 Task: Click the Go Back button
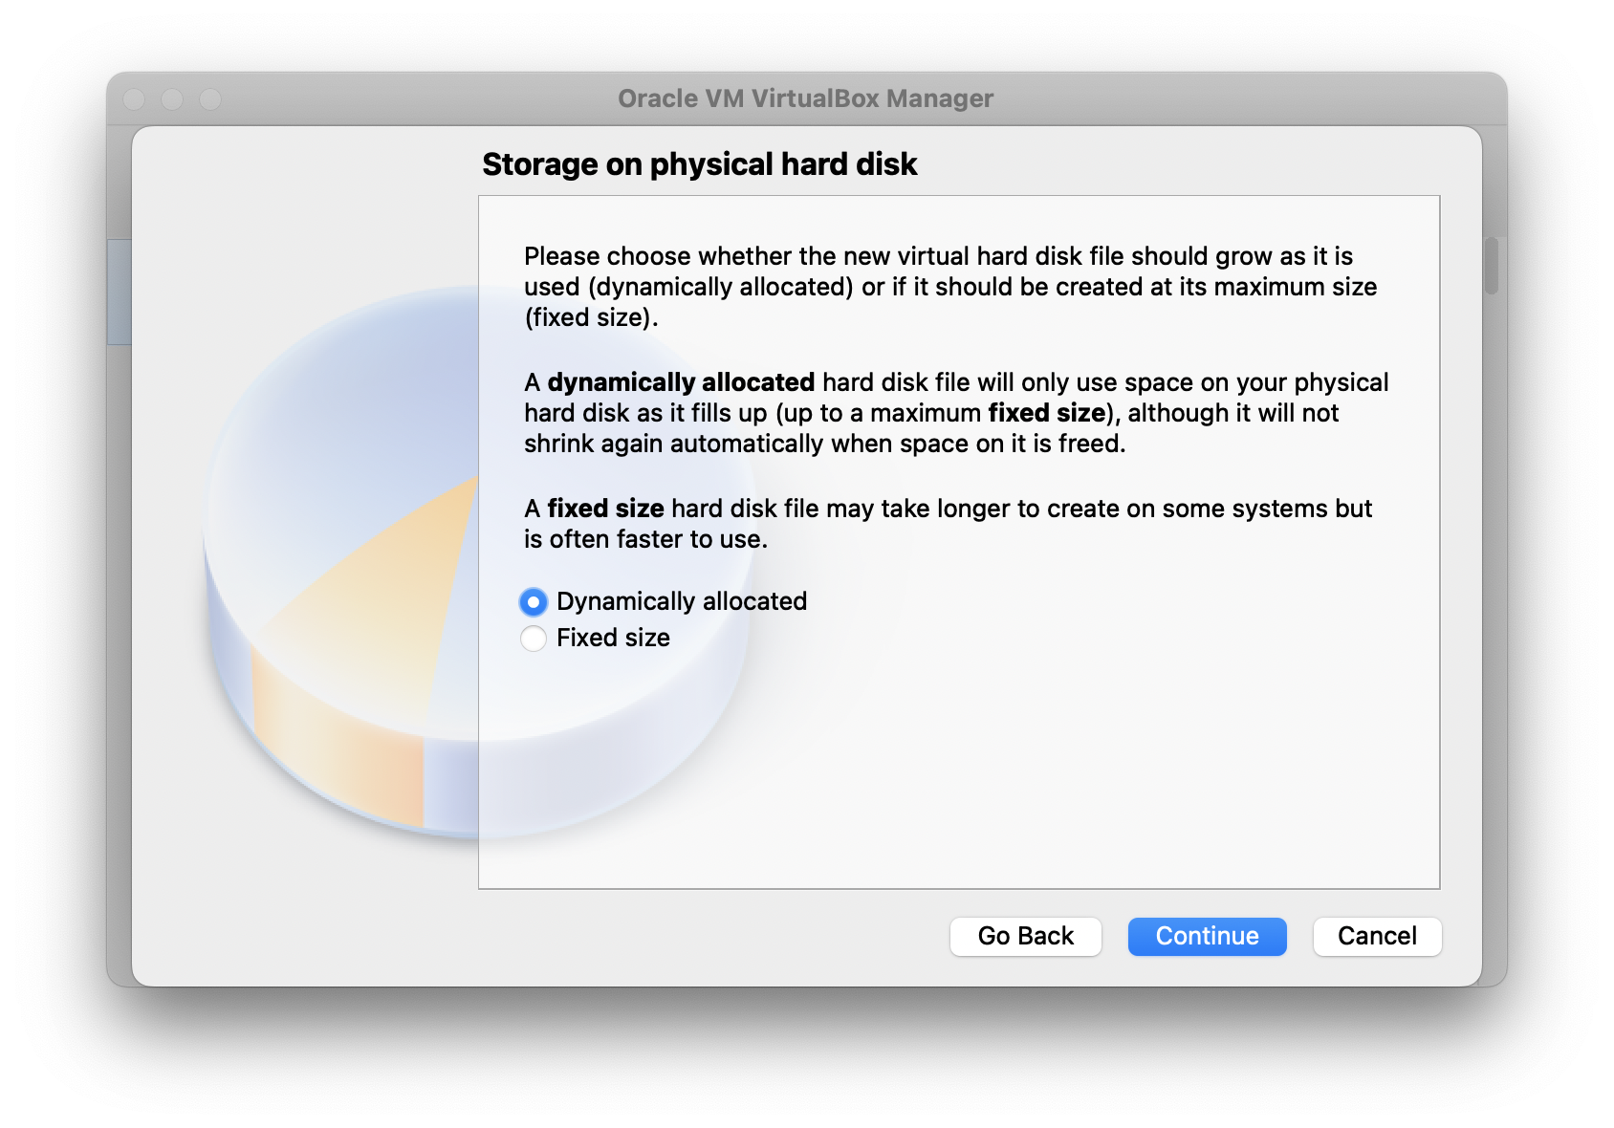tap(1025, 936)
